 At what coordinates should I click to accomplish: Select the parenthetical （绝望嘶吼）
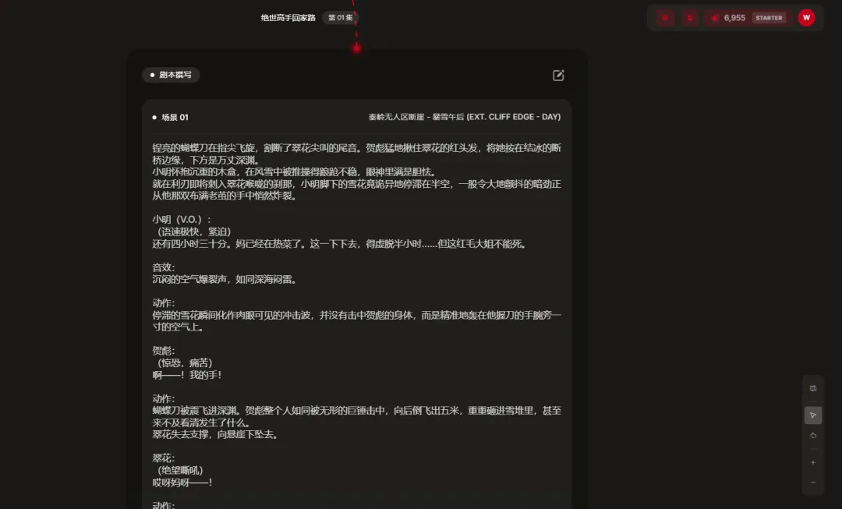(179, 470)
